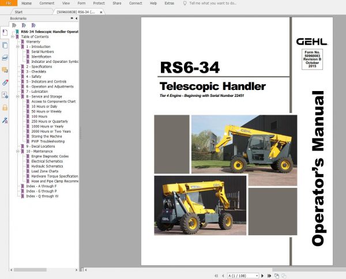Open the Hydraulic Schematics bookmark

47,166
